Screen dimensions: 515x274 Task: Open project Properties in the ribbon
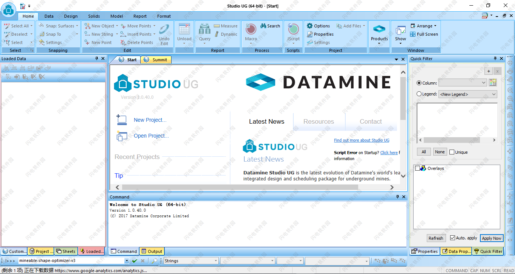[320, 34]
